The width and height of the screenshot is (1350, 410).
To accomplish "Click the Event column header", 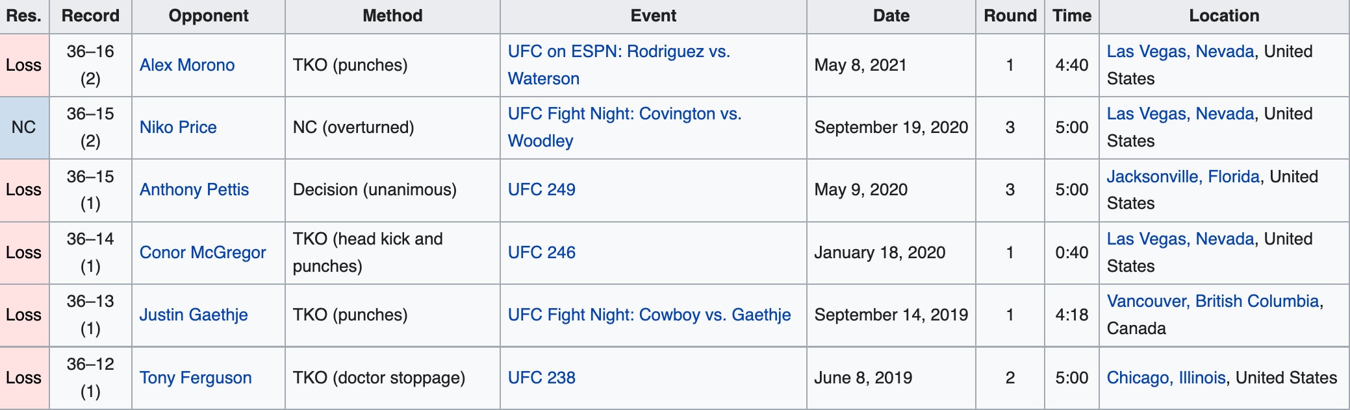I will pyautogui.click(x=653, y=16).
